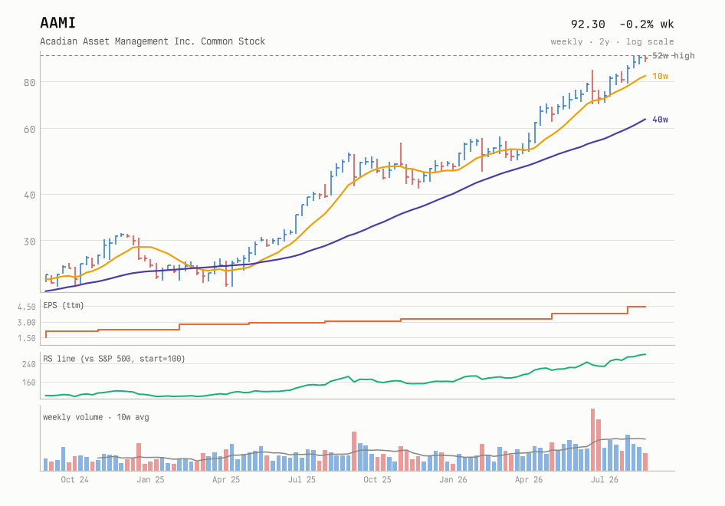
Task: Select the Acadian Asset Management company name
Action: (x=153, y=41)
